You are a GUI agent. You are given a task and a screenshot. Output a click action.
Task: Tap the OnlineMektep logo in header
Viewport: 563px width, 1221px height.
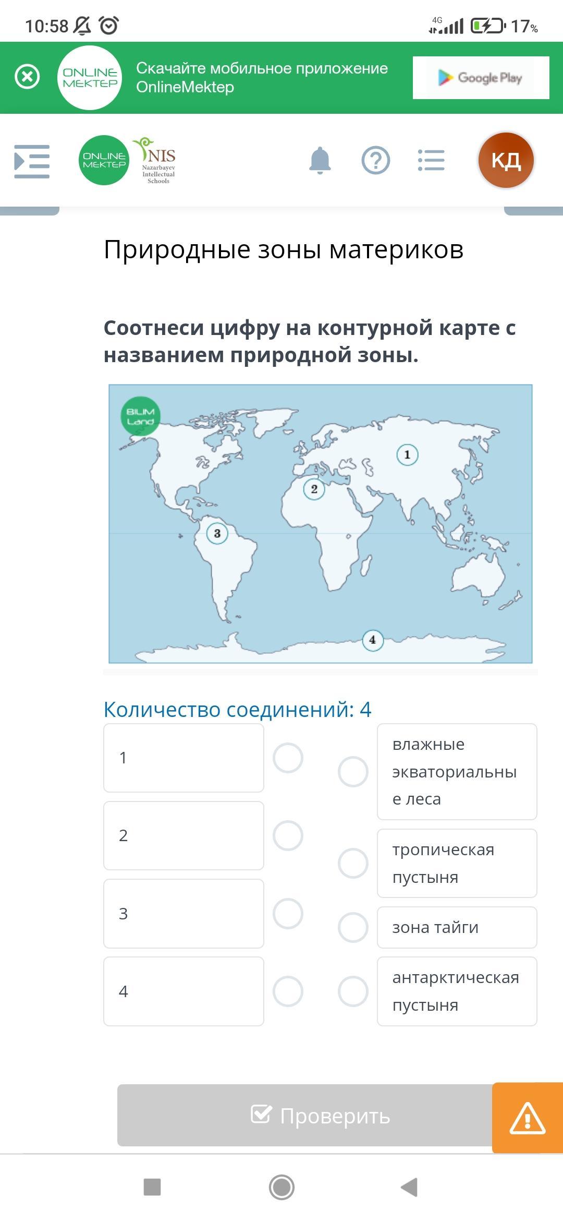coord(104,160)
